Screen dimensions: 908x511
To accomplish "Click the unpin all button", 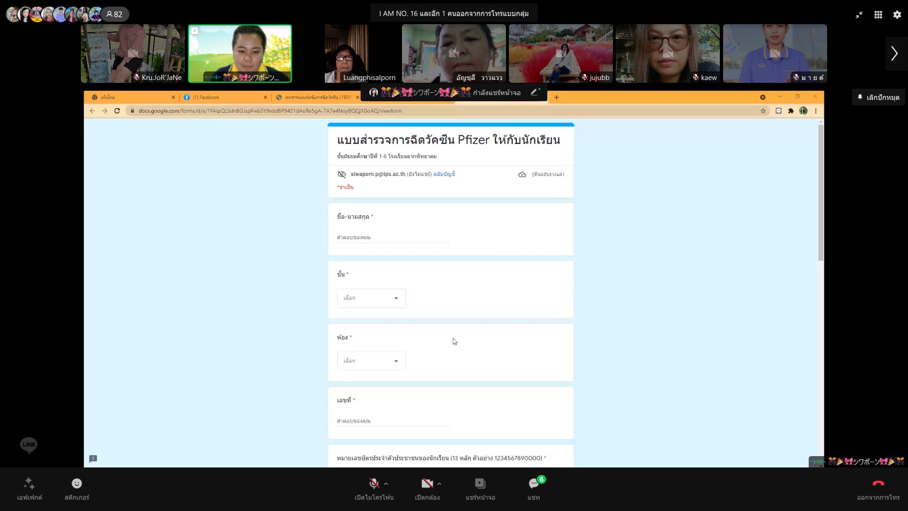I will pos(878,97).
